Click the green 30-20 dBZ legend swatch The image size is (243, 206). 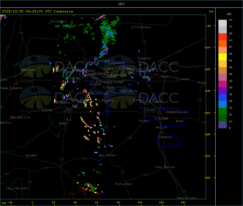pos(222,111)
